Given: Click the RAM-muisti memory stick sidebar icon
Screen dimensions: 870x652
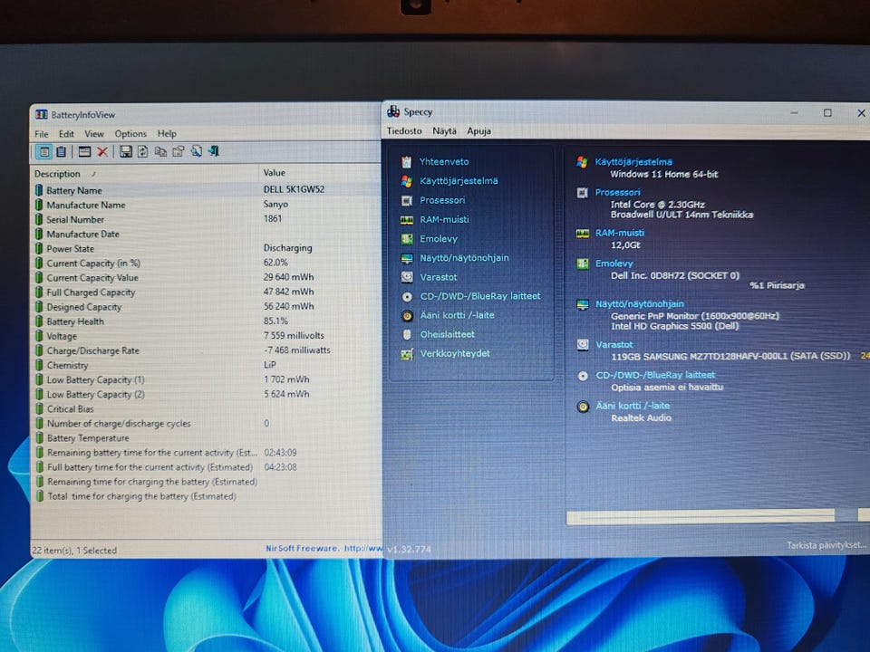Looking at the screenshot, I should [x=407, y=220].
